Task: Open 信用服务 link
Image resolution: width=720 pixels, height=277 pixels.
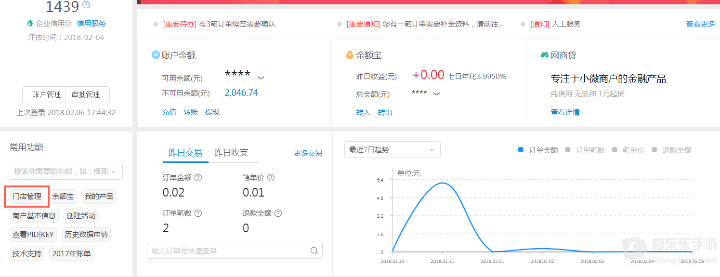Action: 91,23
